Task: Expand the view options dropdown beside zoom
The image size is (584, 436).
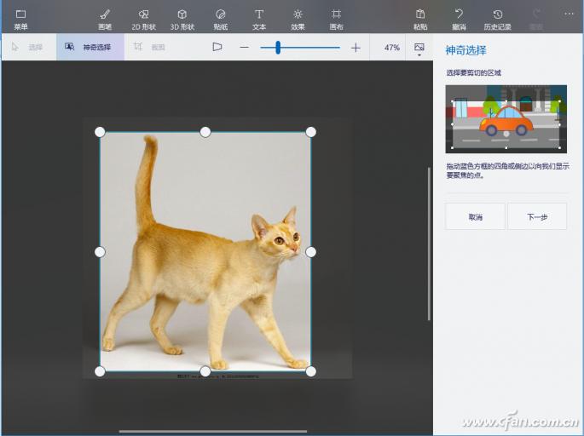Action: 419,49
